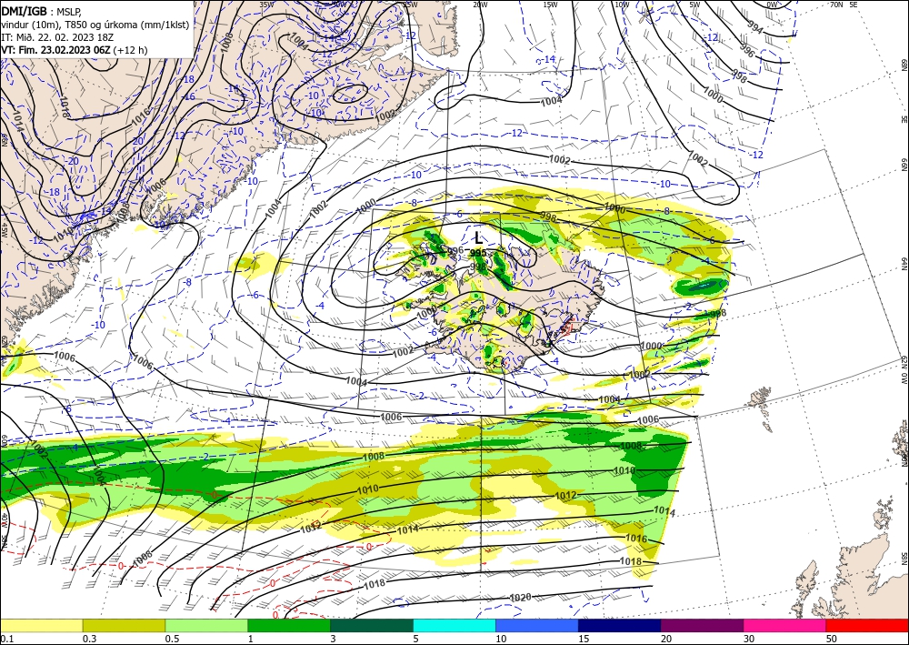
Task: Click the red 50+ legend color block
Action: tap(867, 625)
